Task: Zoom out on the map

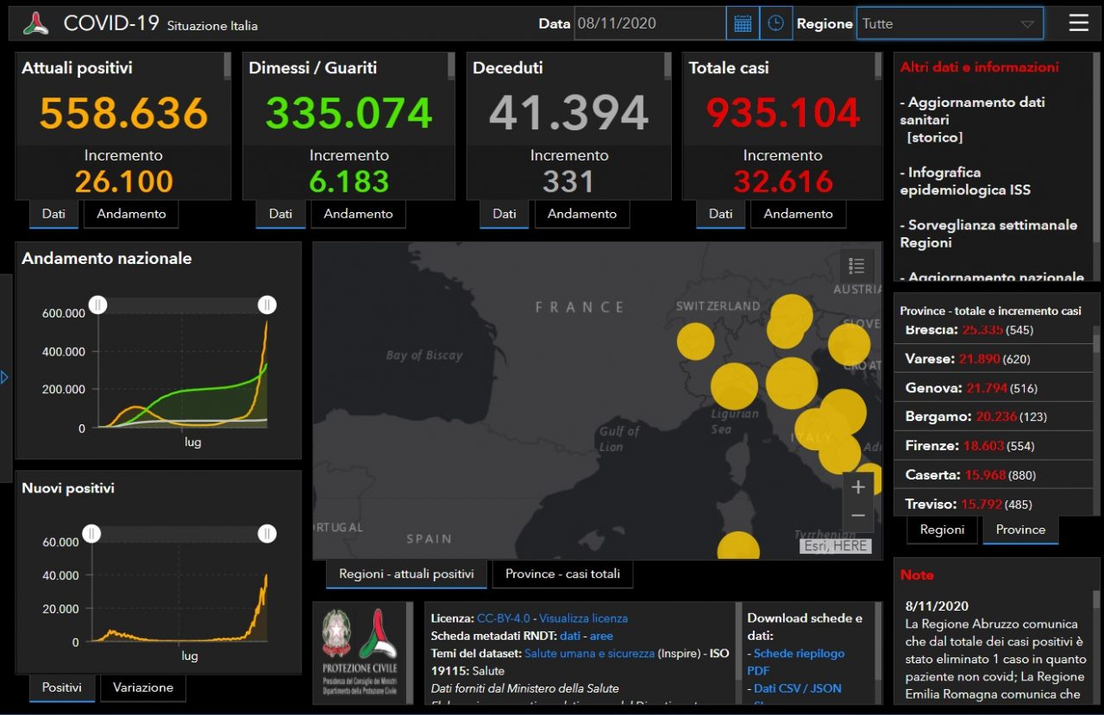Action: (x=857, y=516)
